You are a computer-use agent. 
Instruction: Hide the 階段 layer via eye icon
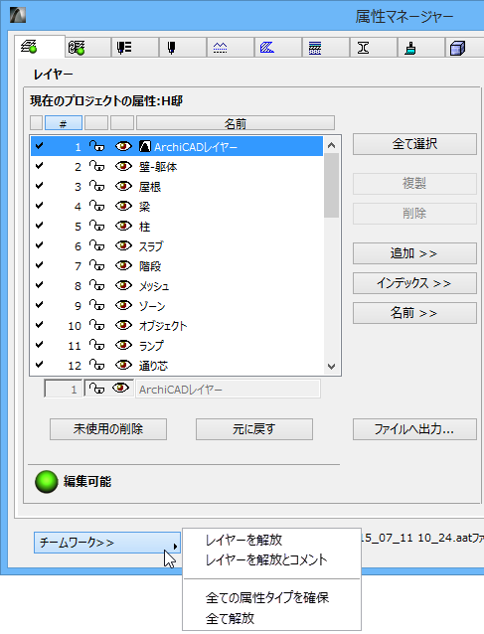[x=123, y=265]
